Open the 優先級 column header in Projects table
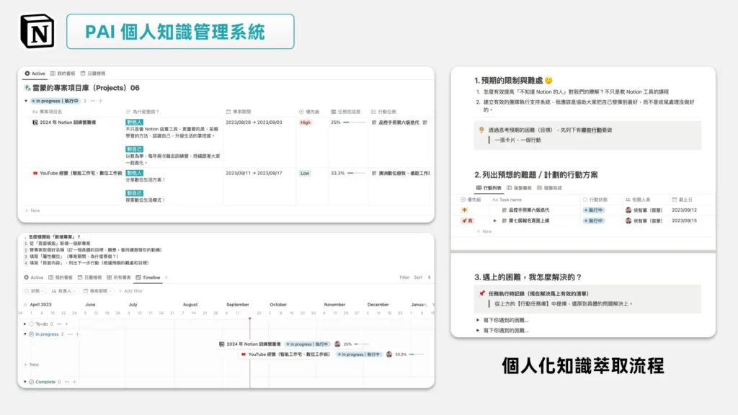738x415 pixels. click(309, 112)
